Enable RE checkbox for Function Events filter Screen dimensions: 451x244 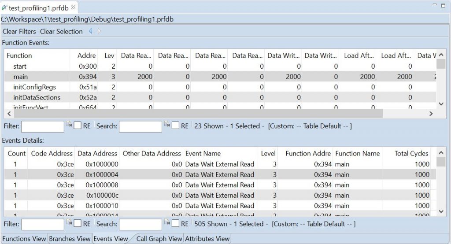click(78, 126)
